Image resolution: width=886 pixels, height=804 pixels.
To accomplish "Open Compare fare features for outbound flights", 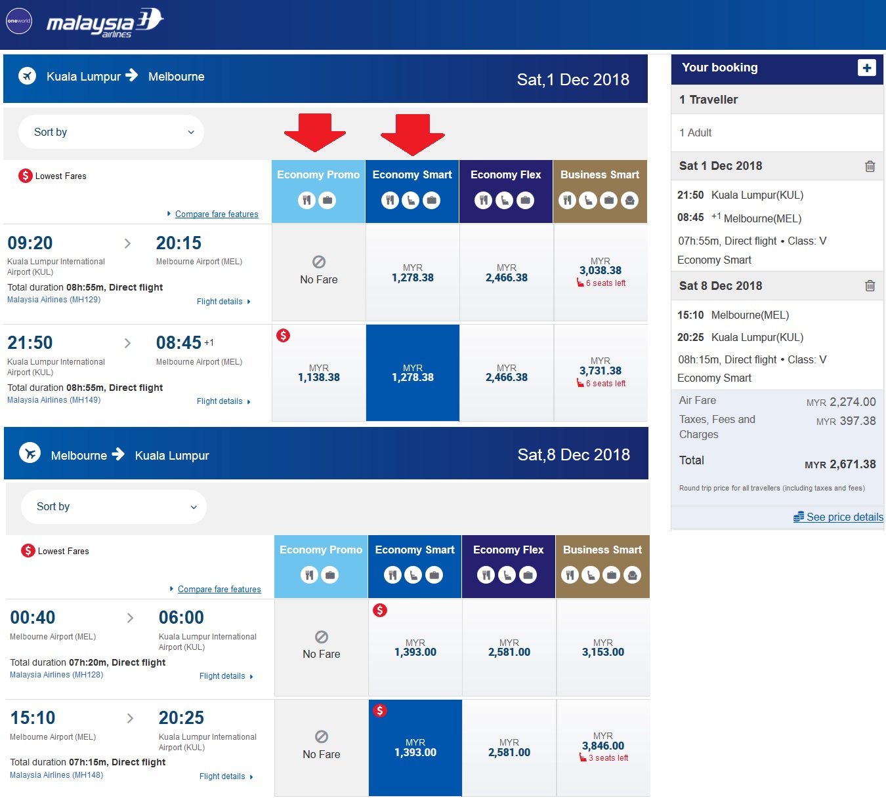I will pyautogui.click(x=217, y=214).
